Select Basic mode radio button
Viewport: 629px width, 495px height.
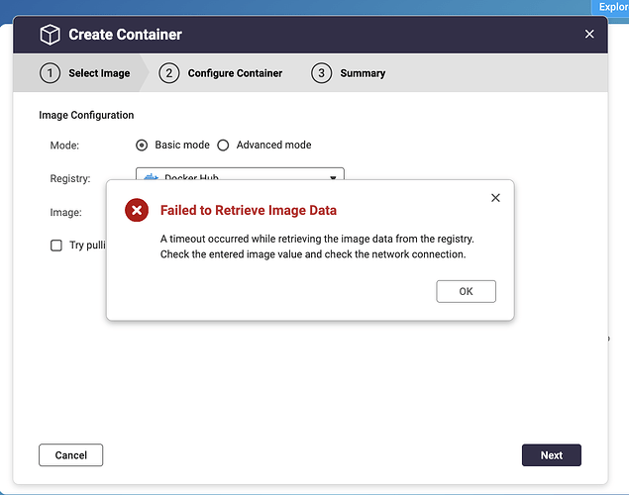pyautogui.click(x=142, y=145)
